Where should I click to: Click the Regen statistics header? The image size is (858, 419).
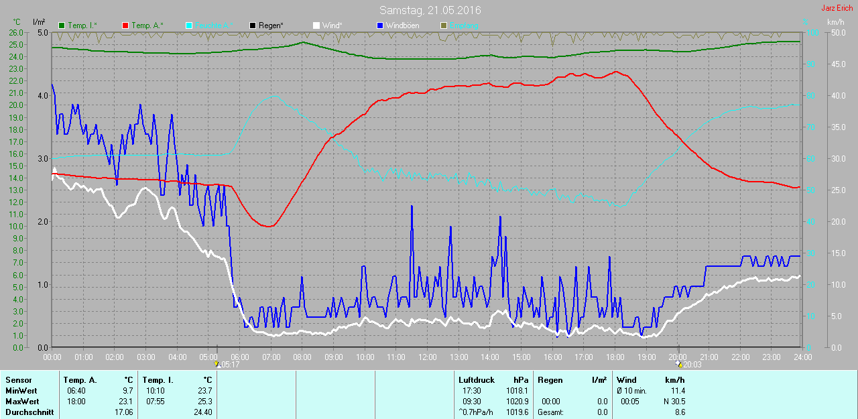[x=550, y=380]
